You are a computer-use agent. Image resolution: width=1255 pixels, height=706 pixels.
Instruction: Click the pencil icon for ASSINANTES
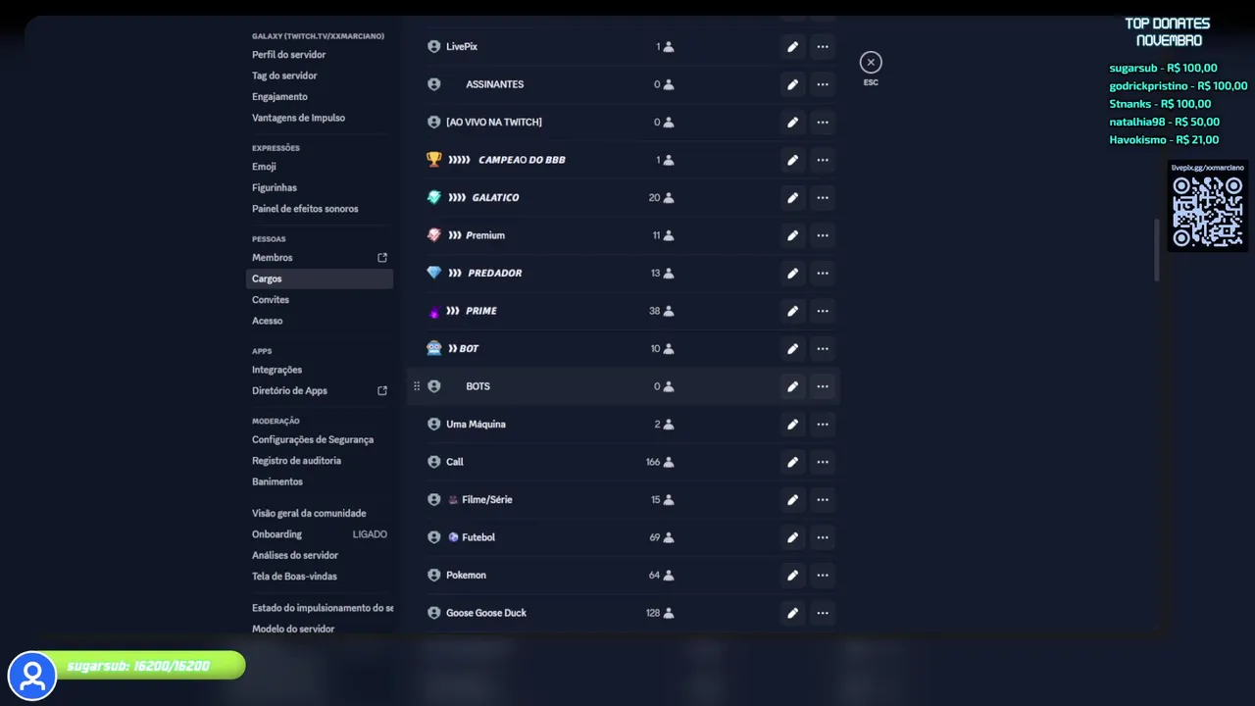click(x=792, y=84)
